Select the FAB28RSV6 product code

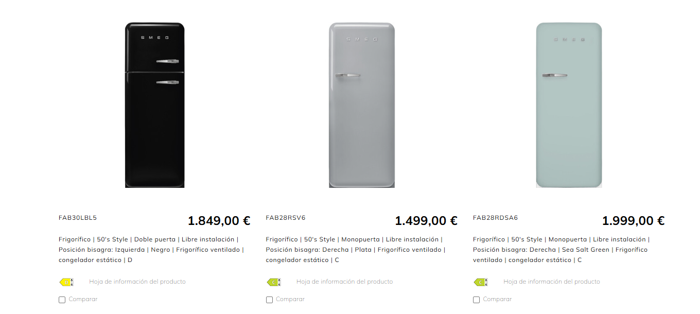pos(285,218)
